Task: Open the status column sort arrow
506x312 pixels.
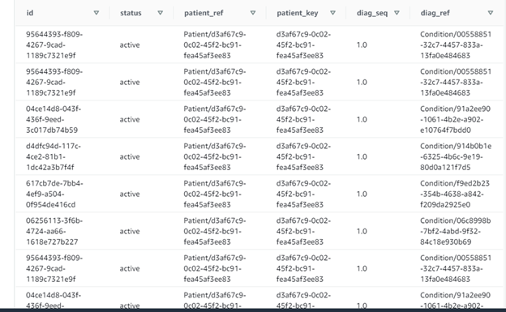Action: tap(160, 13)
